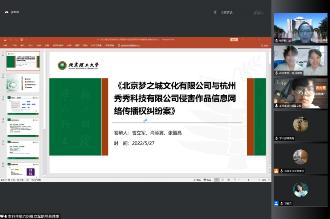Screen dimensions: 330x219
Task: Click fit slide to window icon
Action: pos(269,180)
